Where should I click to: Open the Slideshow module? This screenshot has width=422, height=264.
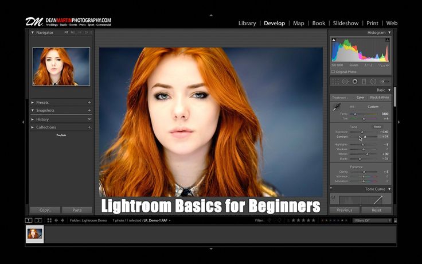click(x=346, y=24)
